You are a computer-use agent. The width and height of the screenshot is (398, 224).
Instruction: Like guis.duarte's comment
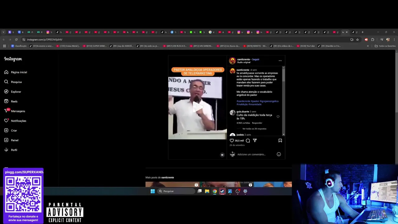tap(278, 117)
